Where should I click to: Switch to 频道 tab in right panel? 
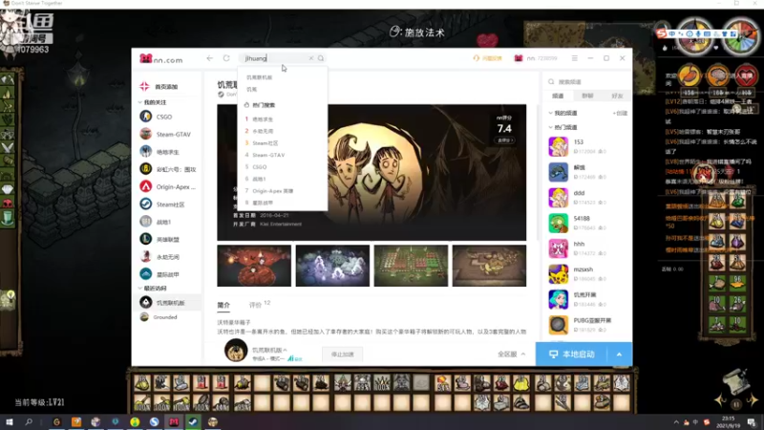coord(558,97)
